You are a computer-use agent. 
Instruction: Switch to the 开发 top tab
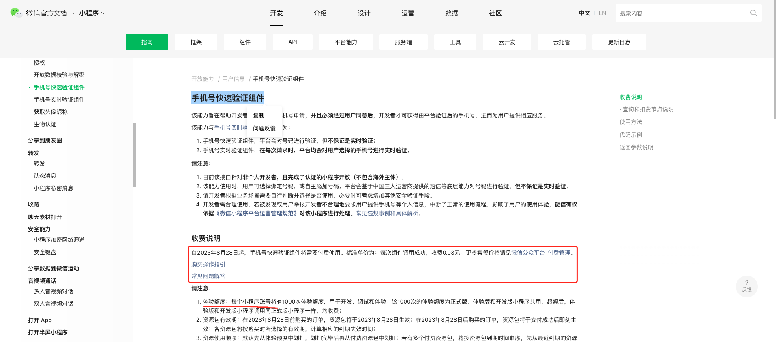click(277, 13)
